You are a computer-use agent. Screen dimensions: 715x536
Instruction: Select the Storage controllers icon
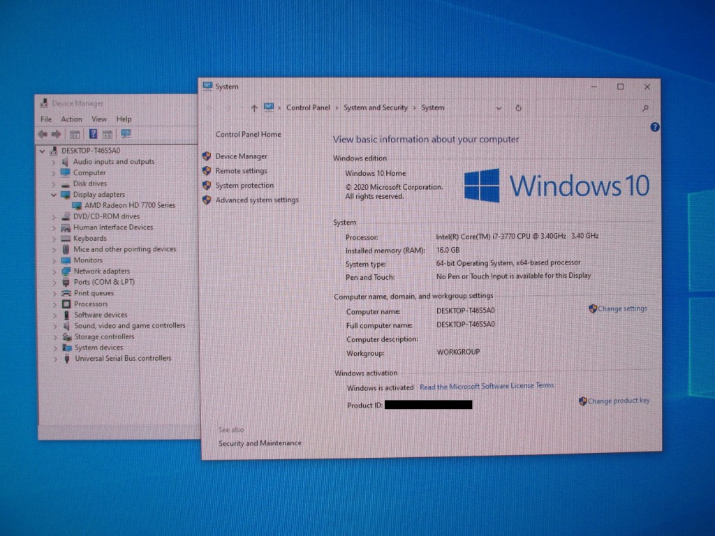[67, 337]
